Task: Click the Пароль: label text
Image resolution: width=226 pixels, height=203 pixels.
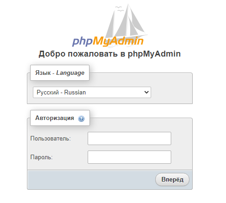Action: [42, 157]
